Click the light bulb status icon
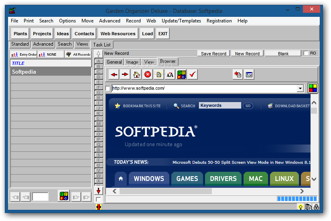This screenshot has width=331, height=221. pyautogui.click(x=301, y=207)
